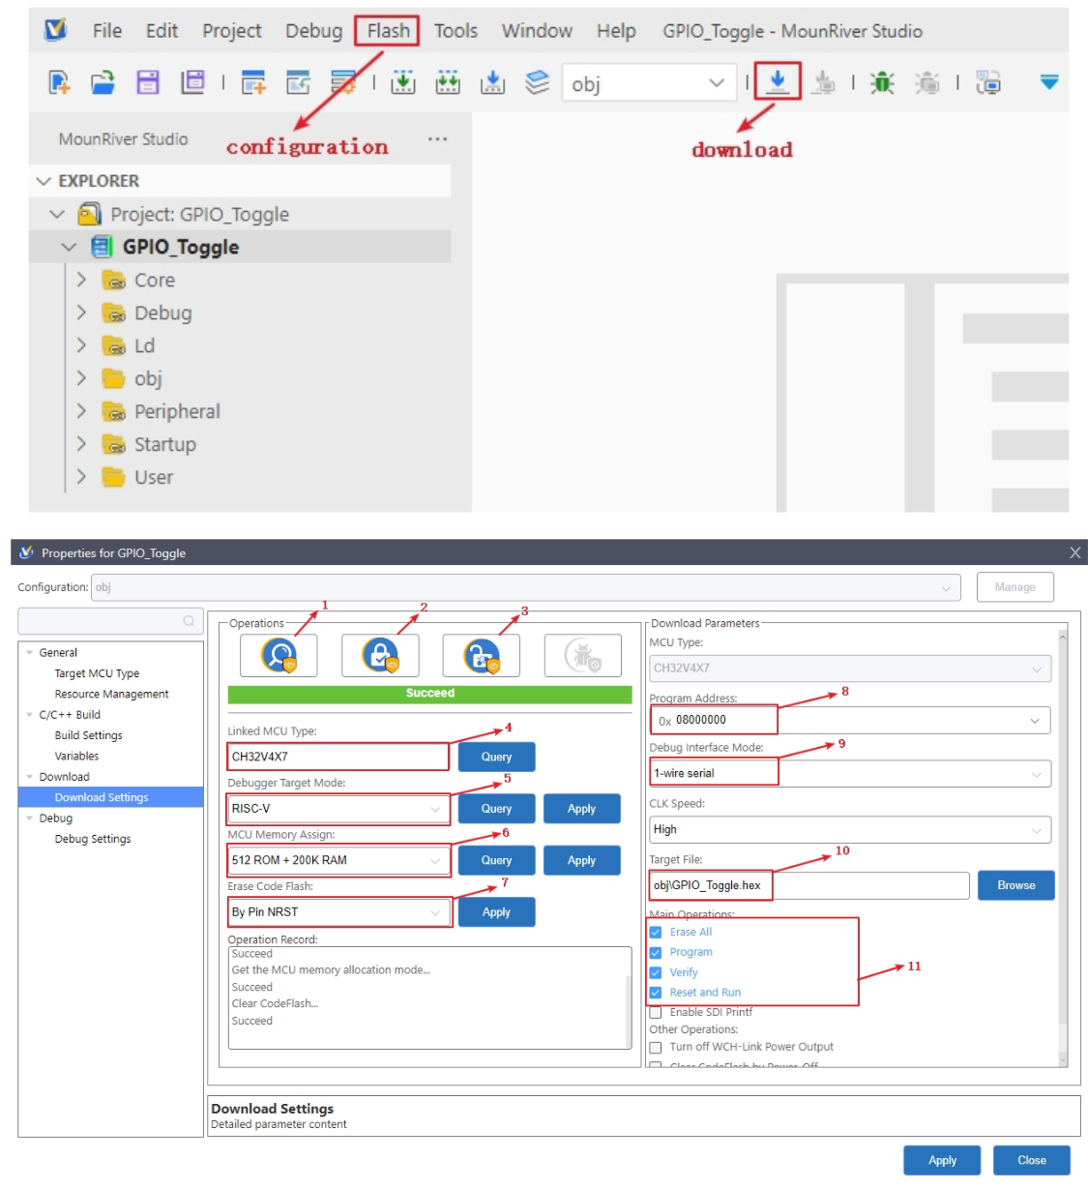Open the Edit menu

pos(162,31)
